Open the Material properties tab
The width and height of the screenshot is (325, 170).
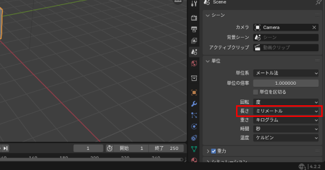click(194, 160)
